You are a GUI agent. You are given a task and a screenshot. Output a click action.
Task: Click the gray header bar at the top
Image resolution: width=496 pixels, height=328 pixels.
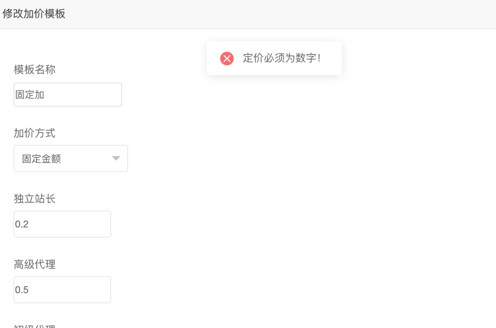248,14
